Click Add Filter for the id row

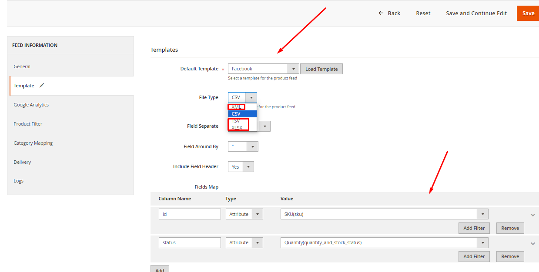click(474, 228)
